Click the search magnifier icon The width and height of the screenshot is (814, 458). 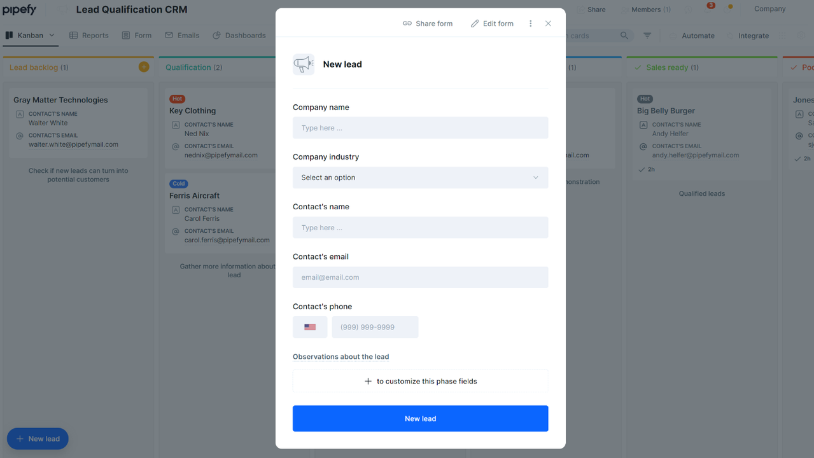624,36
